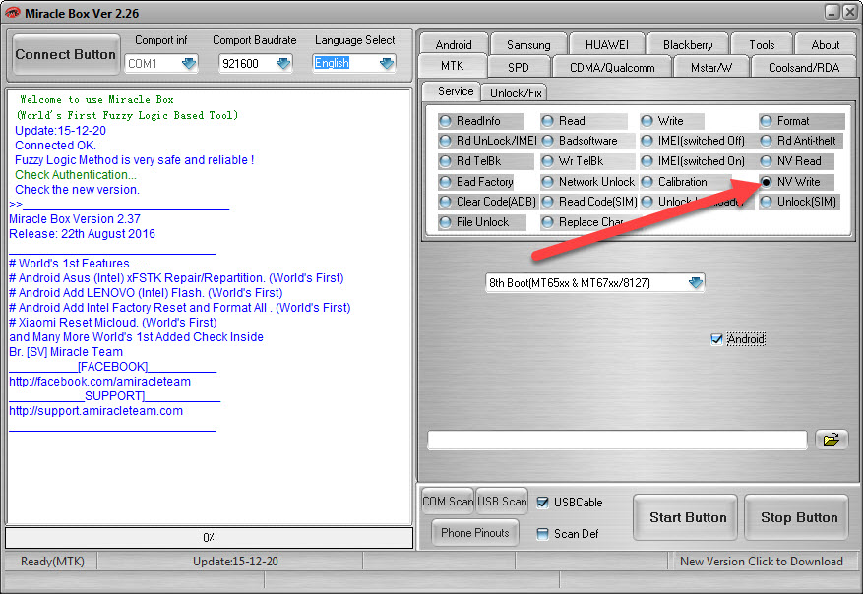Viewport: 863px width, 594px height.
Task: Open the file browse folder icon
Action: tap(832, 440)
